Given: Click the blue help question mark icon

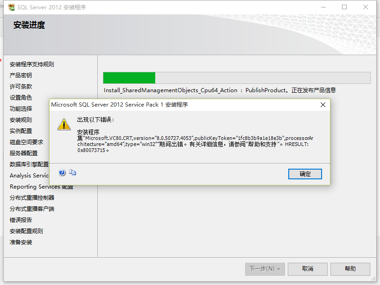Looking at the screenshot, I should coord(62,172).
